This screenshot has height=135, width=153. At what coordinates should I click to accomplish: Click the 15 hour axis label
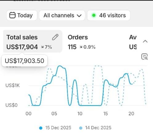pyautogui.click(x=106, y=114)
